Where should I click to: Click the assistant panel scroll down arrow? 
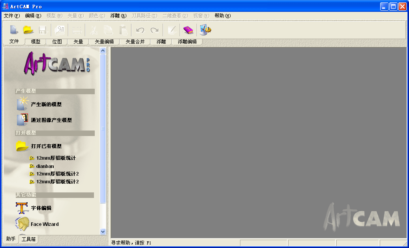pyautogui.click(x=103, y=231)
